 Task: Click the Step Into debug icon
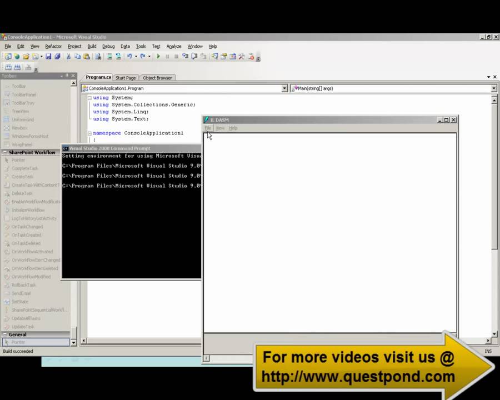click(185, 57)
